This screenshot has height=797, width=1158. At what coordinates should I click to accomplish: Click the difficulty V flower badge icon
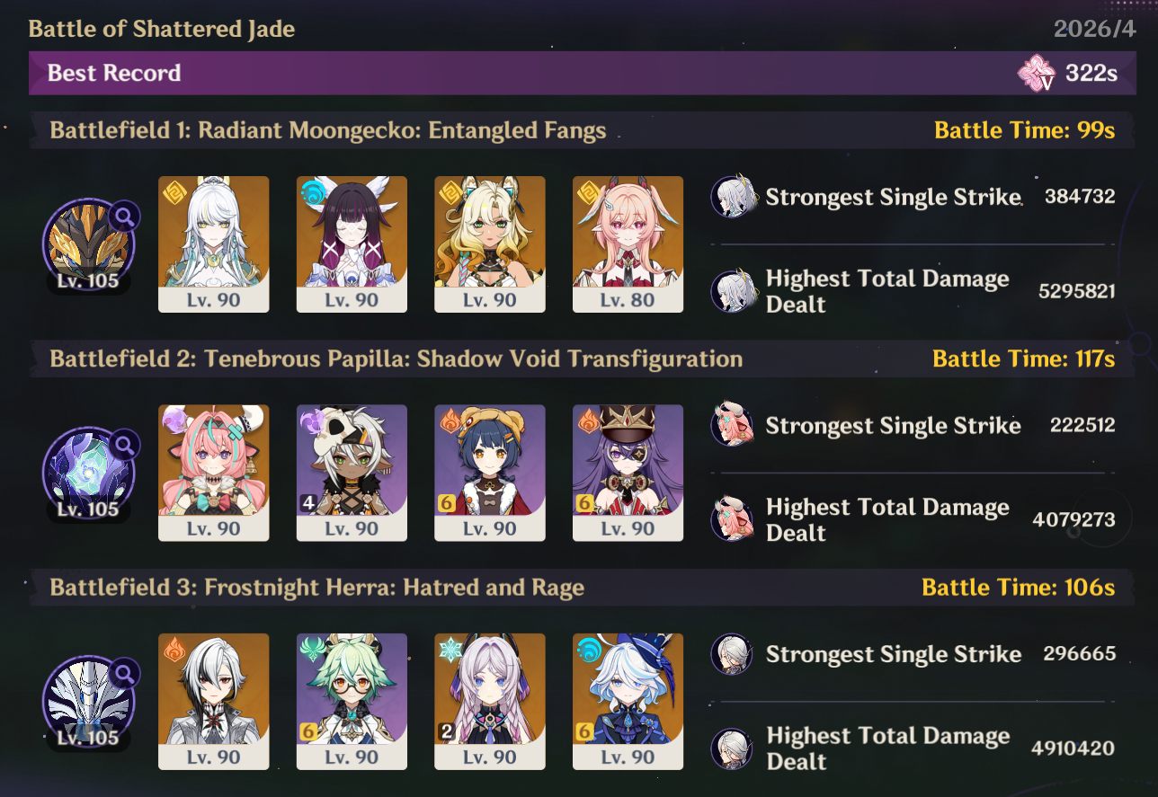click(1037, 73)
